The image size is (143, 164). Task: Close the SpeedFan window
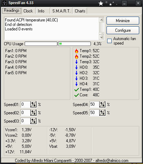coord(138,3)
